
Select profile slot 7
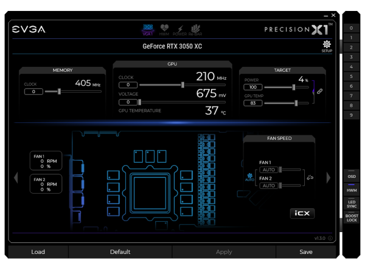click(351, 96)
